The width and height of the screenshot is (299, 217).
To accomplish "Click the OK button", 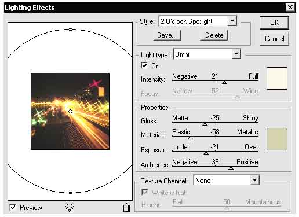I will coord(274,23).
